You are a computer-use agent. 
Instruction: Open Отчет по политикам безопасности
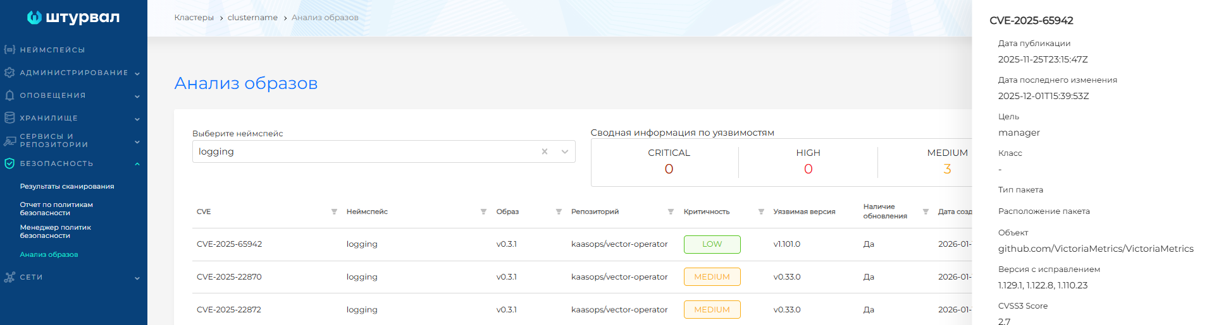pos(56,209)
